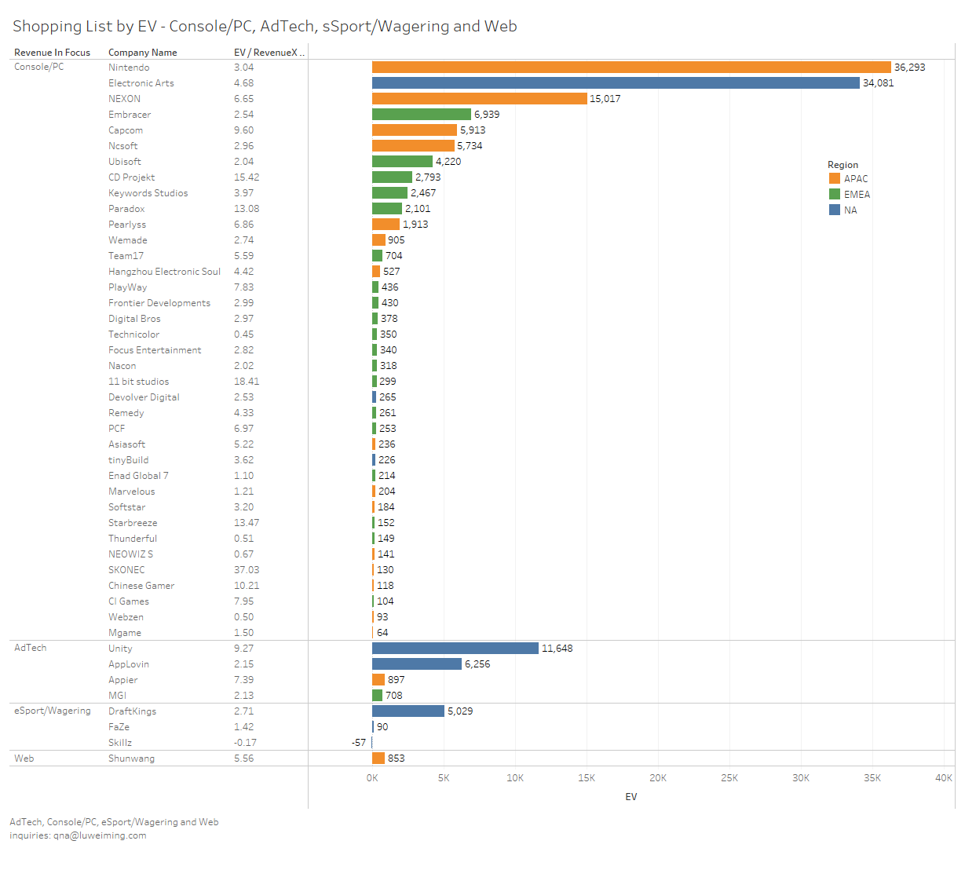This screenshot has width=965, height=870.
Task: Select the 'Console/PC' category label
Action: pyautogui.click(x=39, y=67)
